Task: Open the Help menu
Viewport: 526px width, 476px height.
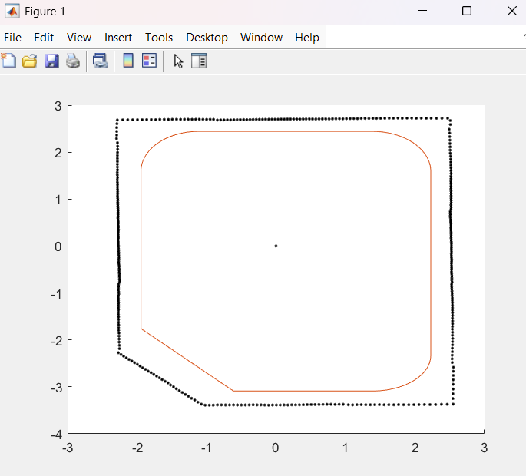Action: pyautogui.click(x=307, y=37)
